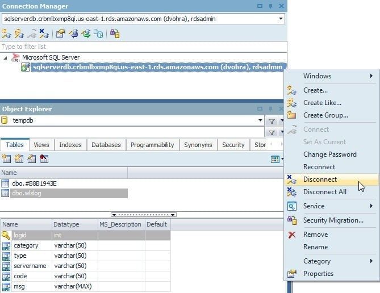
Task: Click the Remove red X menu icon
Action: coord(292,235)
